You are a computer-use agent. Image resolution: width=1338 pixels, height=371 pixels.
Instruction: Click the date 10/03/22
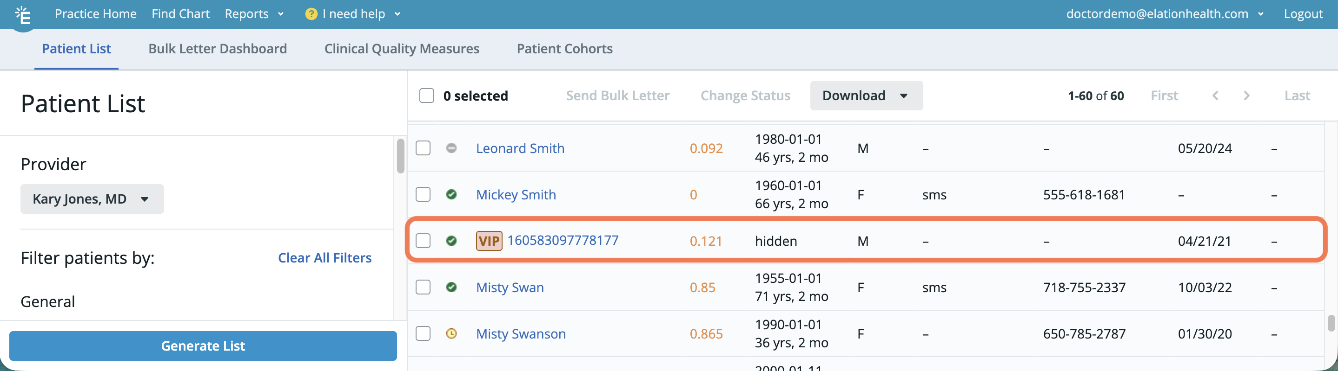(1205, 287)
